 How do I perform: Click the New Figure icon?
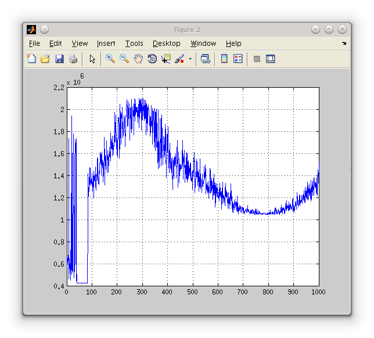click(31, 59)
